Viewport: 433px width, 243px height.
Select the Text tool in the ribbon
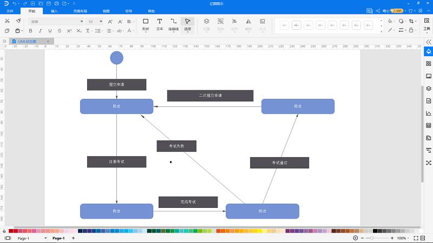160,24
